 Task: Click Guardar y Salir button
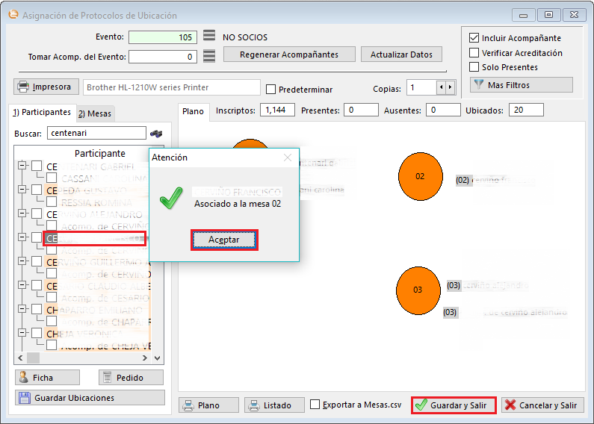click(x=453, y=405)
